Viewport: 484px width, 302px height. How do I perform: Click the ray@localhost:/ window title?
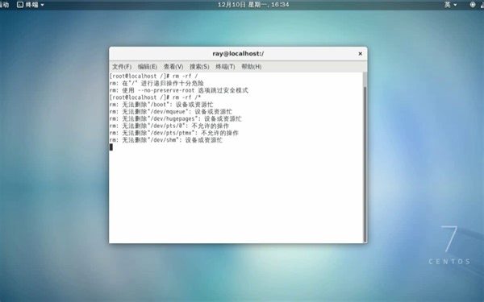[x=238, y=54]
